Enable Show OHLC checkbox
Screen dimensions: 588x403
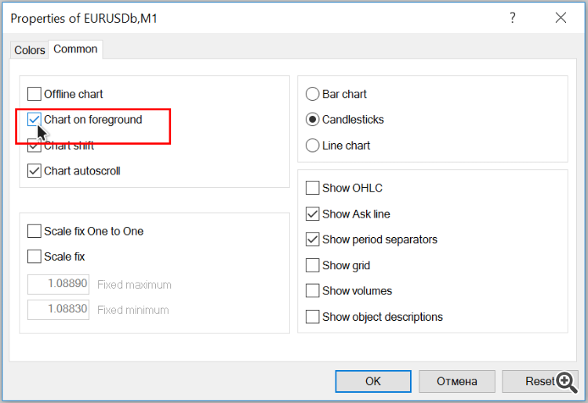(x=313, y=189)
